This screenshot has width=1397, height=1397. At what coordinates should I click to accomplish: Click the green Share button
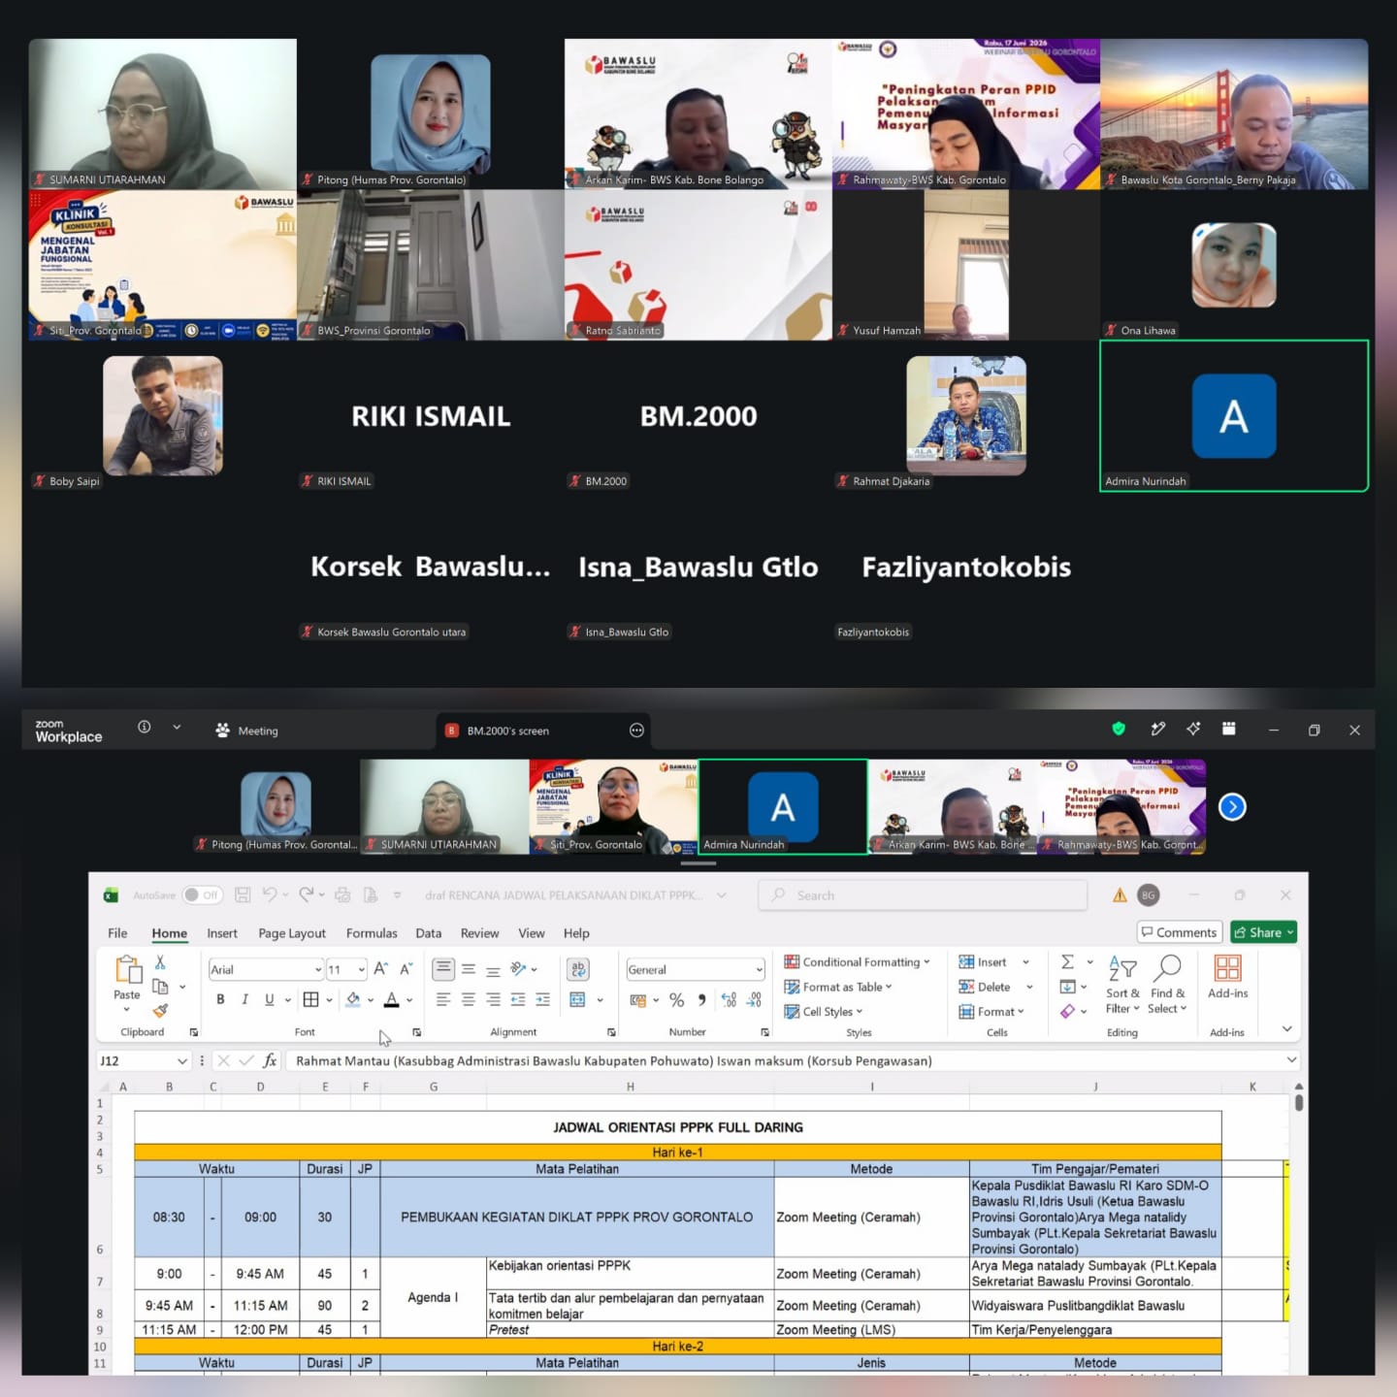click(x=1263, y=932)
